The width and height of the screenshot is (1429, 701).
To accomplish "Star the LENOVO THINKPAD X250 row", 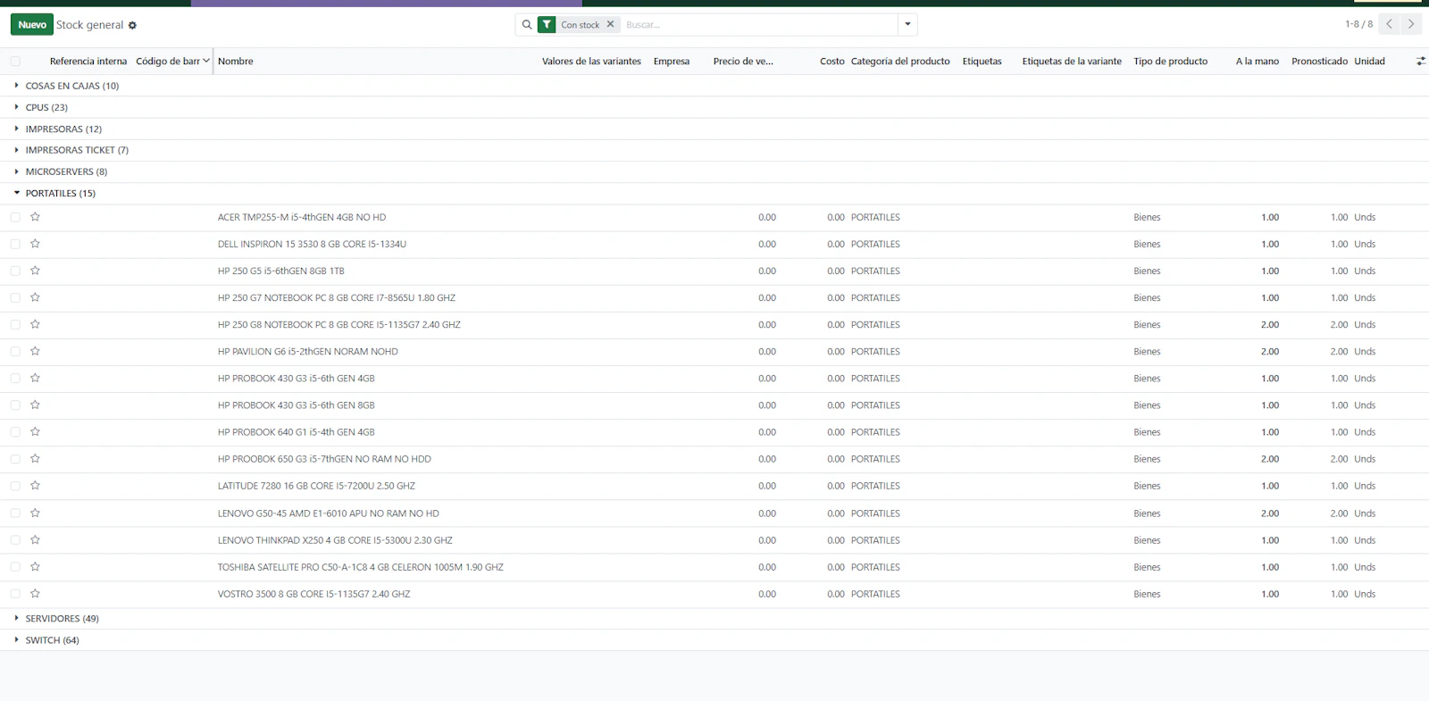I will click(x=36, y=539).
